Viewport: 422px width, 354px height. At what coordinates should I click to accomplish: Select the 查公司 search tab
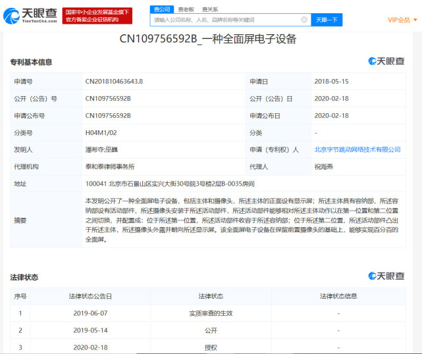162,9
